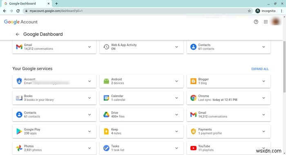Viewport: 286px width, 155px height.
Task: Expand the Calendar 1 calendar card
Action: tap(177, 98)
